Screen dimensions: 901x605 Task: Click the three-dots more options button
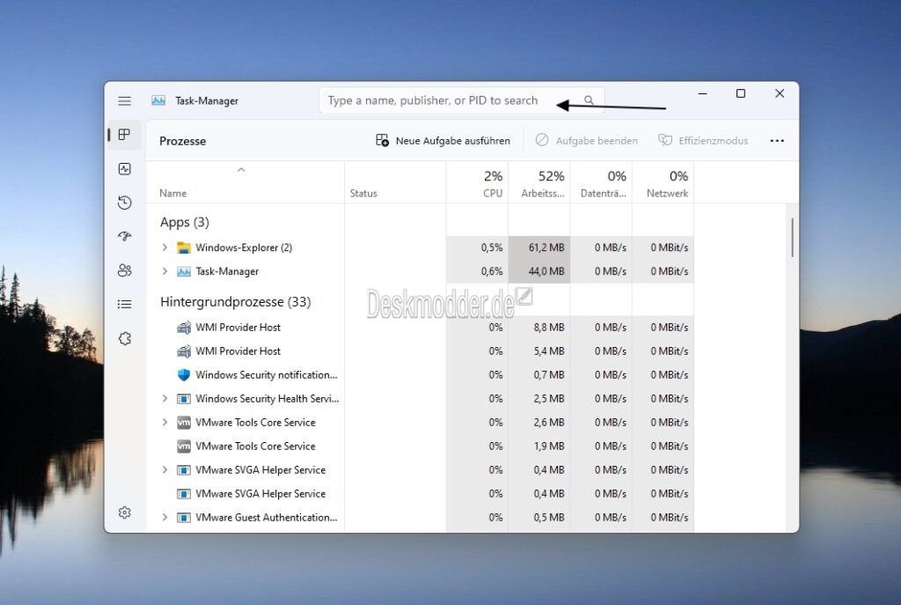click(776, 141)
